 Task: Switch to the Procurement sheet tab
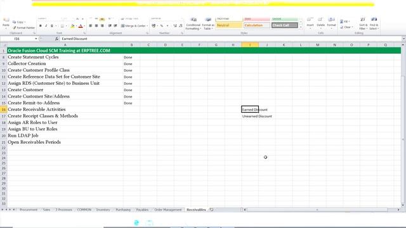[x=29, y=210]
